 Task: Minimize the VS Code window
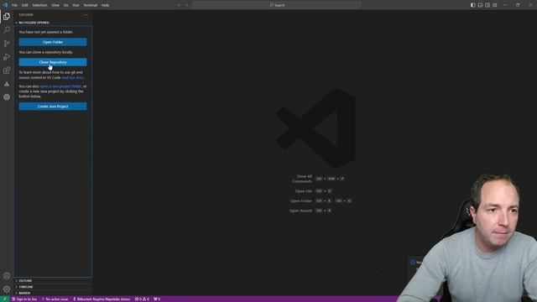[505, 5]
